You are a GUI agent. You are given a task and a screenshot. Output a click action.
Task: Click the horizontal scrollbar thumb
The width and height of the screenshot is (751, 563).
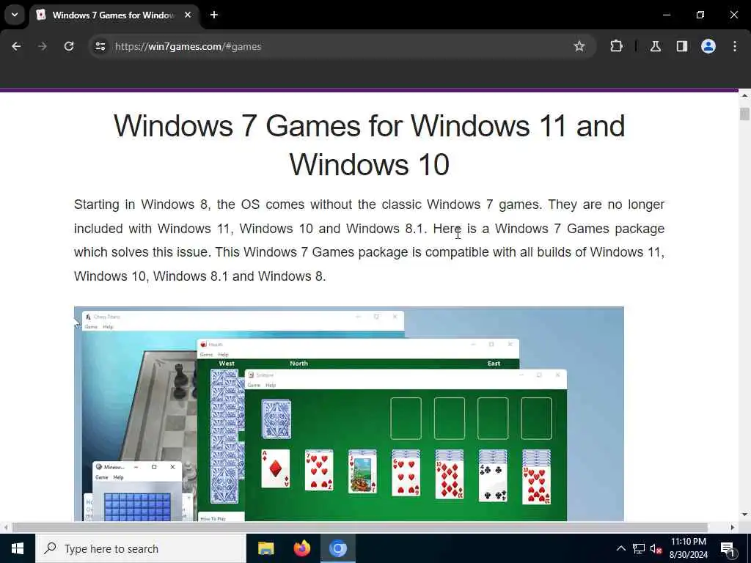pyautogui.click(x=359, y=527)
